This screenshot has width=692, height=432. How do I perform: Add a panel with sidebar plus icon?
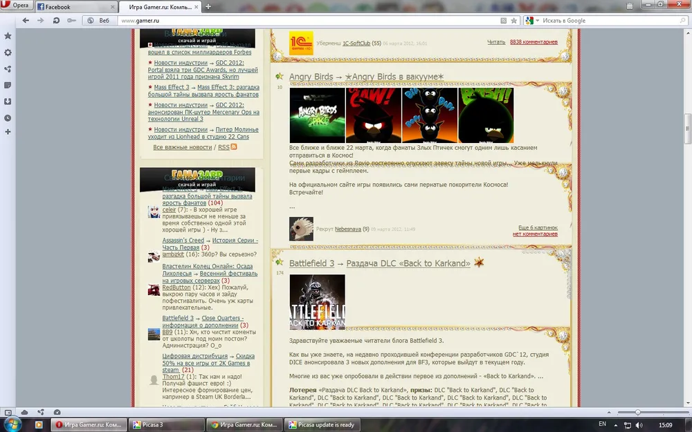point(8,132)
